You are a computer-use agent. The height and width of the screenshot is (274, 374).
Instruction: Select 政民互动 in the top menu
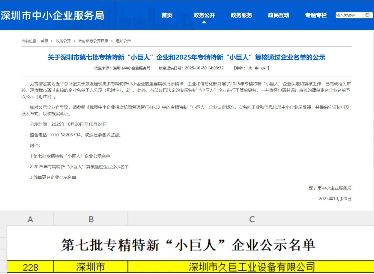278,15
